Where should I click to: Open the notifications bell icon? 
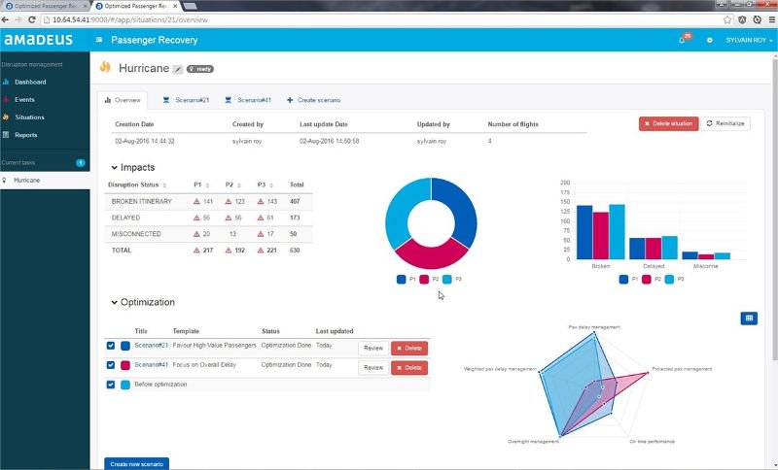coord(682,41)
